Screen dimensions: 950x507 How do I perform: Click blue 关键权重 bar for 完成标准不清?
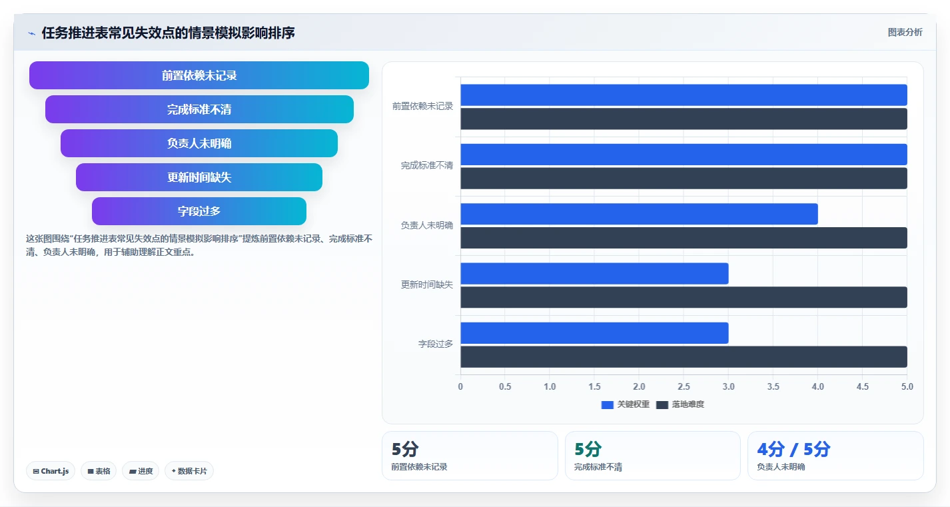(684, 155)
